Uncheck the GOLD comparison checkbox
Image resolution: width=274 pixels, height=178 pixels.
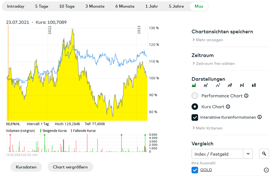[x=195, y=170]
